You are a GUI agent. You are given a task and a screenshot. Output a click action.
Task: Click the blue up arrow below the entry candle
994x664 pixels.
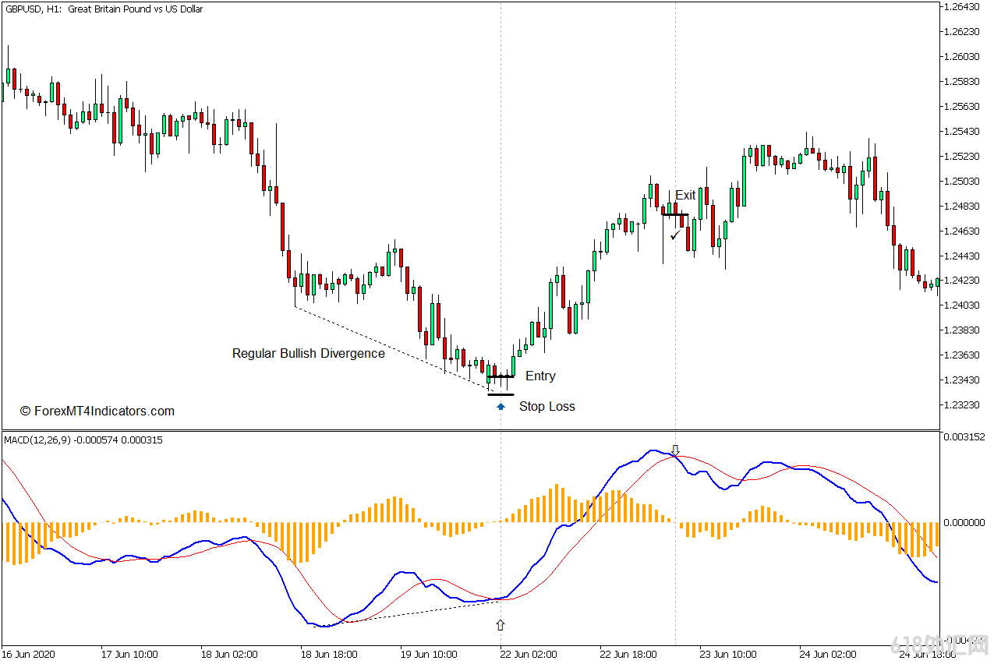[x=501, y=406]
